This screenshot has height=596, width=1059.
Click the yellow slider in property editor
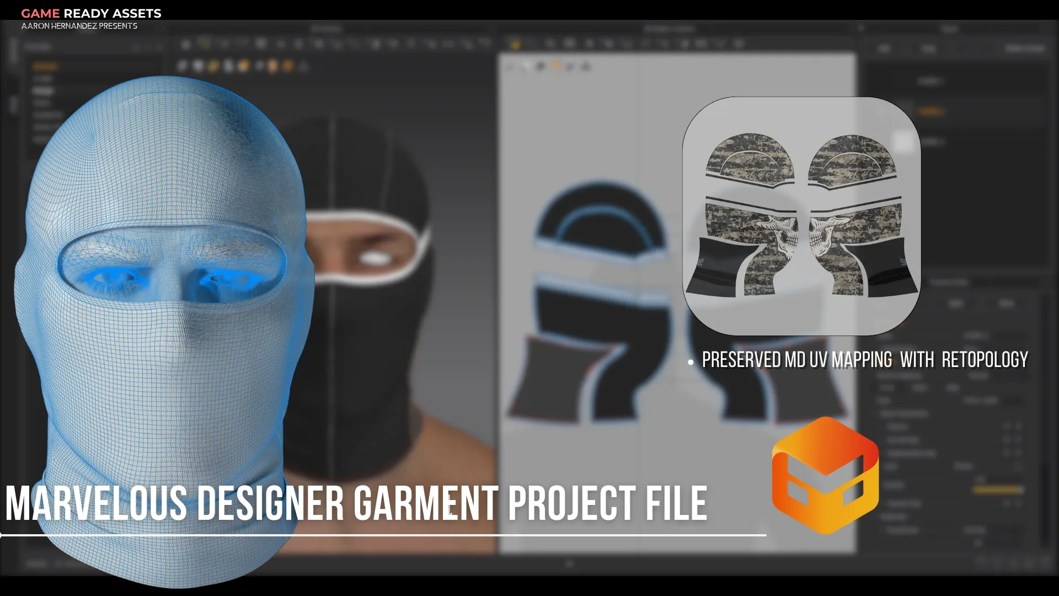click(x=997, y=490)
